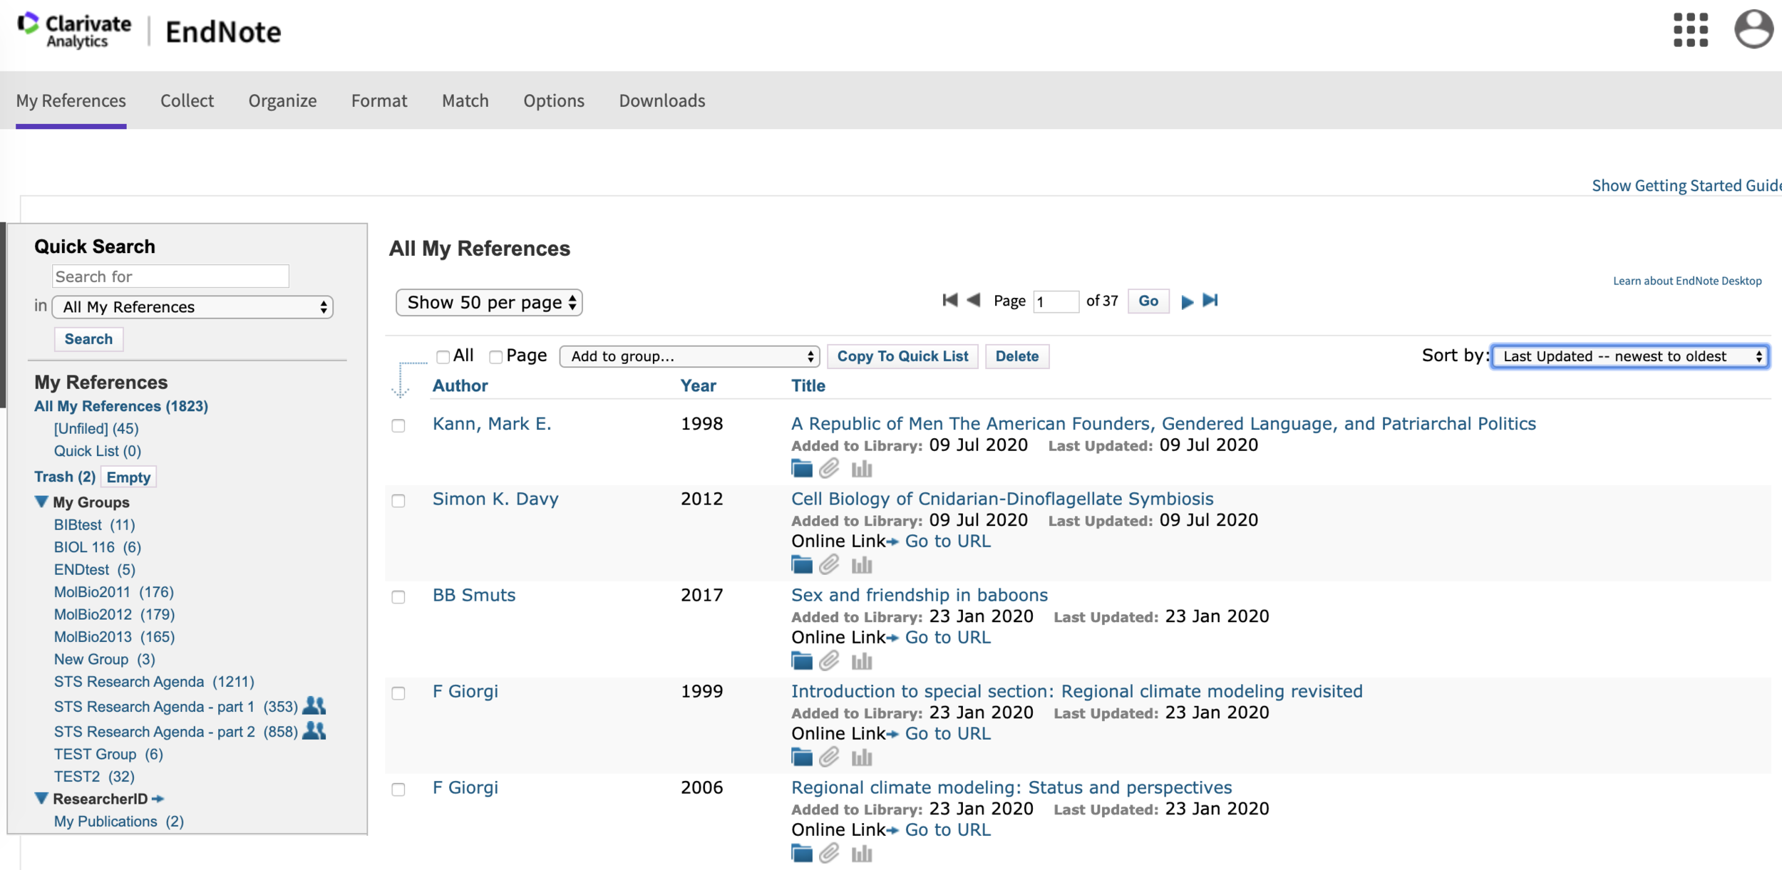The height and width of the screenshot is (870, 1782).
Task: Open the Organize tab
Action: tap(282, 101)
